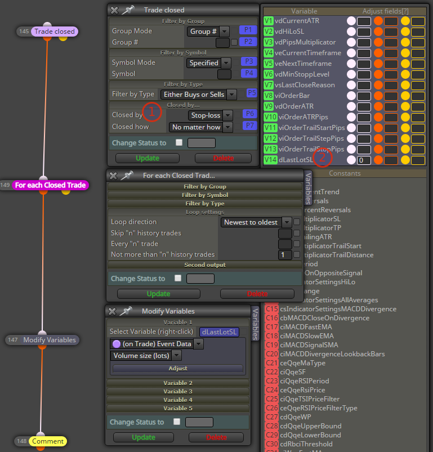Pin the Trade closed panel
The image size is (433, 452).
point(128,10)
